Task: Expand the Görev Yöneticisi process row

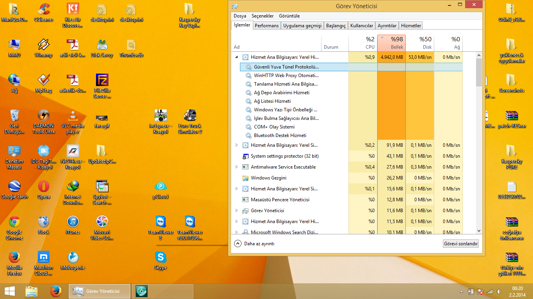Action: pos(236,211)
